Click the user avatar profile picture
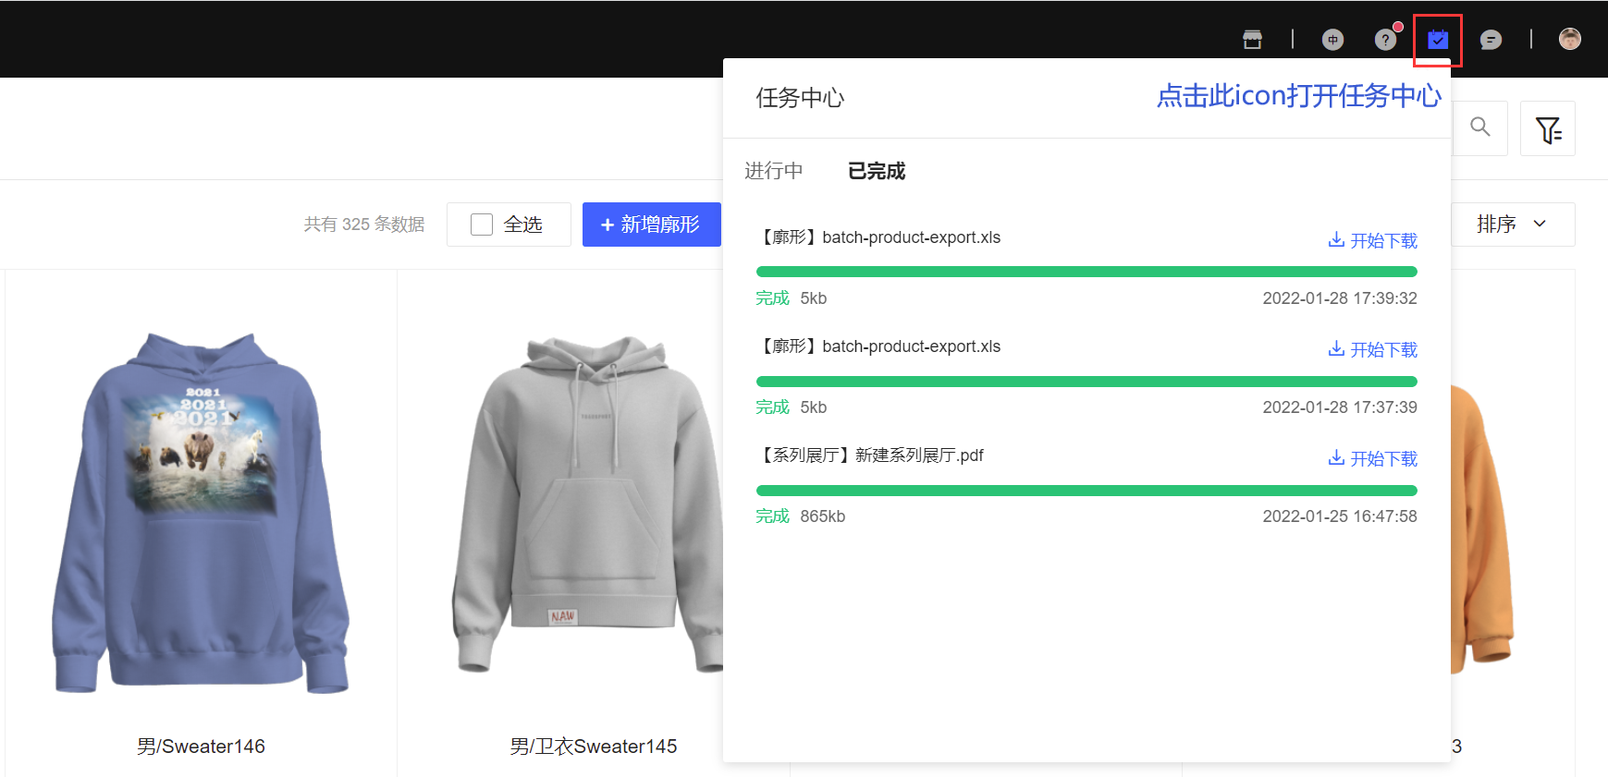The width and height of the screenshot is (1608, 777). coord(1569,39)
